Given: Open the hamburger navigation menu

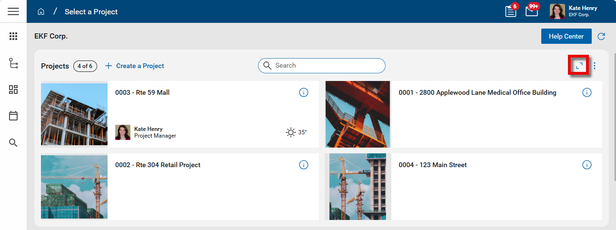Looking at the screenshot, I should pyautogui.click(x=13, y=11).
